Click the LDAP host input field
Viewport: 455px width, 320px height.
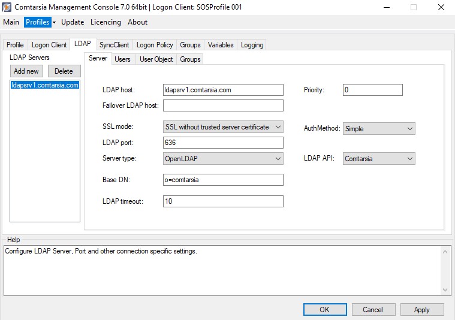click(223, 90)
